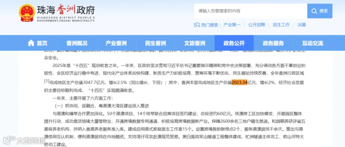This screenshot has width=345, height=147.
Task: Click the 搜索 button
Action: point(320,11)
